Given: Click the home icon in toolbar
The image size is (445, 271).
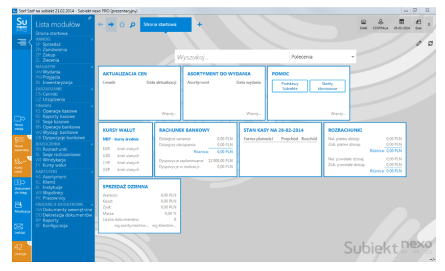Looking at the screenshot, I should (x=122, y=25).
